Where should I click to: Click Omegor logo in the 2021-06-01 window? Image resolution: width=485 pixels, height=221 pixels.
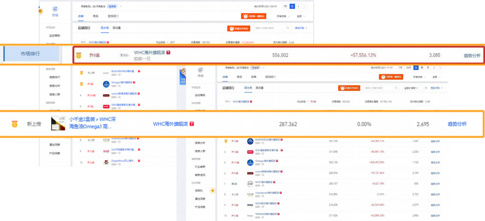click(x=106, y=84)
